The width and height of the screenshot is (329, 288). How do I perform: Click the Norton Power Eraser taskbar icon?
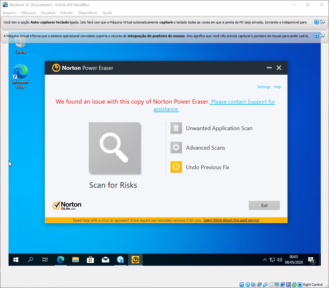coord(135,260)
